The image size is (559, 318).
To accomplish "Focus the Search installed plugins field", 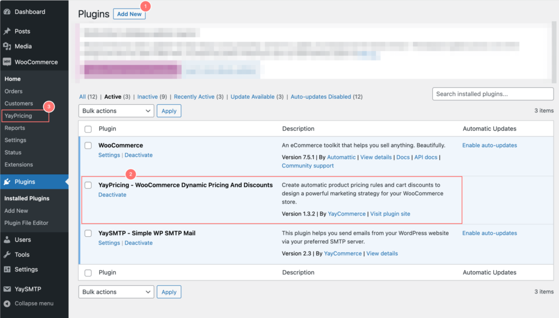I will coord(492,94).
